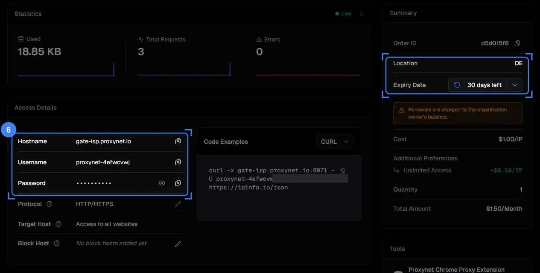Screen dimensions: 540x273
Task: Click the Proxynet Chrome Proxy Extension entry
Action: tap(456, 270)
